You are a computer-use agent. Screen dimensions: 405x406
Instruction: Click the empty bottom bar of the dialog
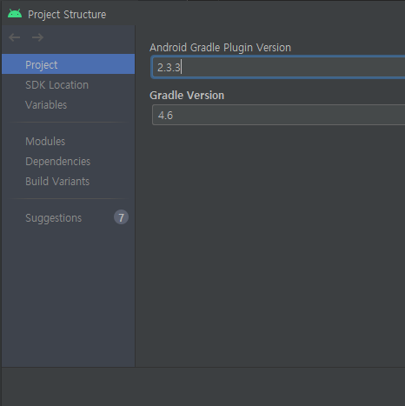point(203,387)
